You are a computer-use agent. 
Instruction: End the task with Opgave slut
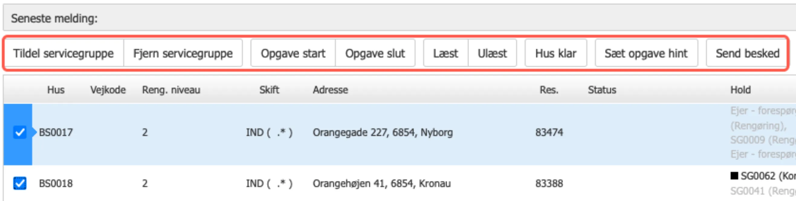coord(375,53)
